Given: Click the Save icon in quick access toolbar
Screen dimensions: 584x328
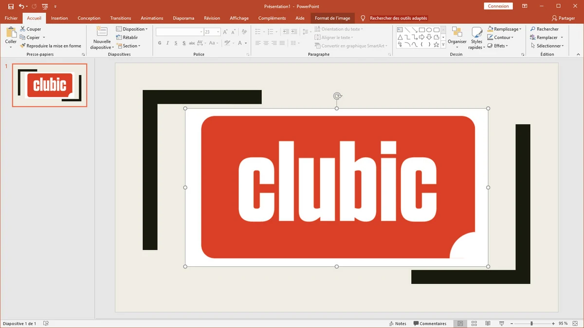Looking at the screenshot, I should coord(11,6).
